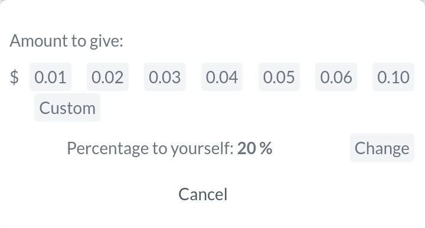Cancel the give dialog
Image resolution: width=425 pixels, height=228 pixels.
202,194
